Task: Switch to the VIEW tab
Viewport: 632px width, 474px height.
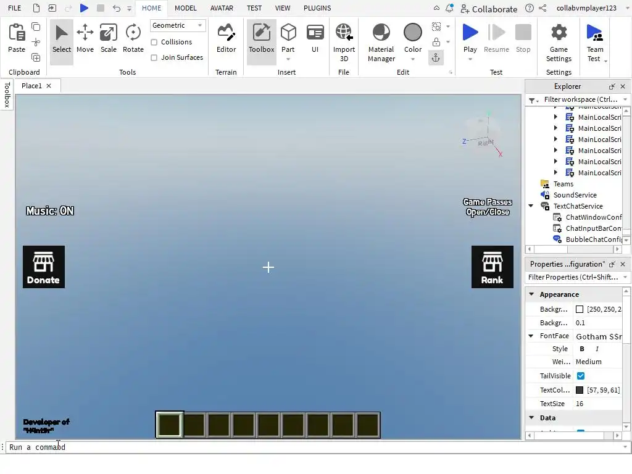Action: (x=283, y=8)
